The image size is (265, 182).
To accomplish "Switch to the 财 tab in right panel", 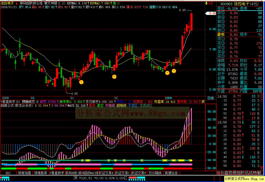I will (243, 173).
